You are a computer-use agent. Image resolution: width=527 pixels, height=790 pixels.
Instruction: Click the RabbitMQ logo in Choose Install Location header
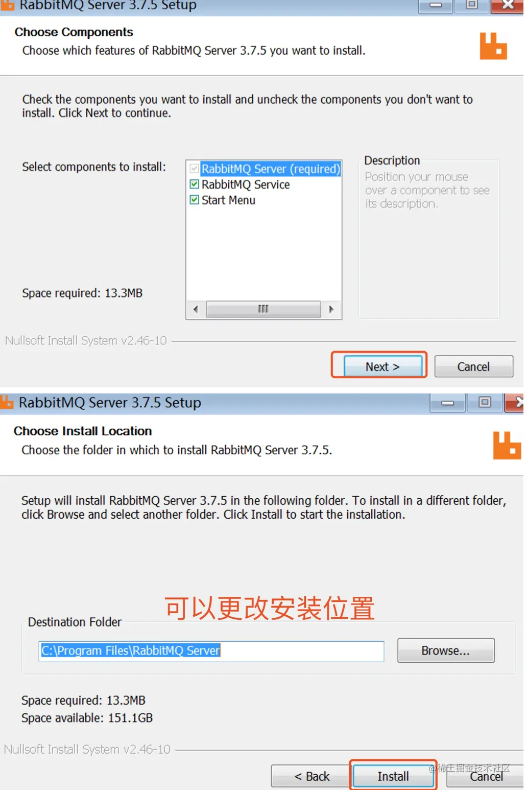(x=507, y=445)
